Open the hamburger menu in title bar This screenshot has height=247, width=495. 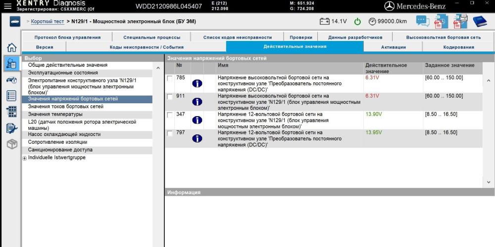pyautogui.click(x=7, y=5)
